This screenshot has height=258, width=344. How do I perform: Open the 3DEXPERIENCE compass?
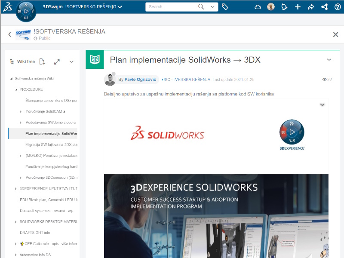tap(26, 11)
